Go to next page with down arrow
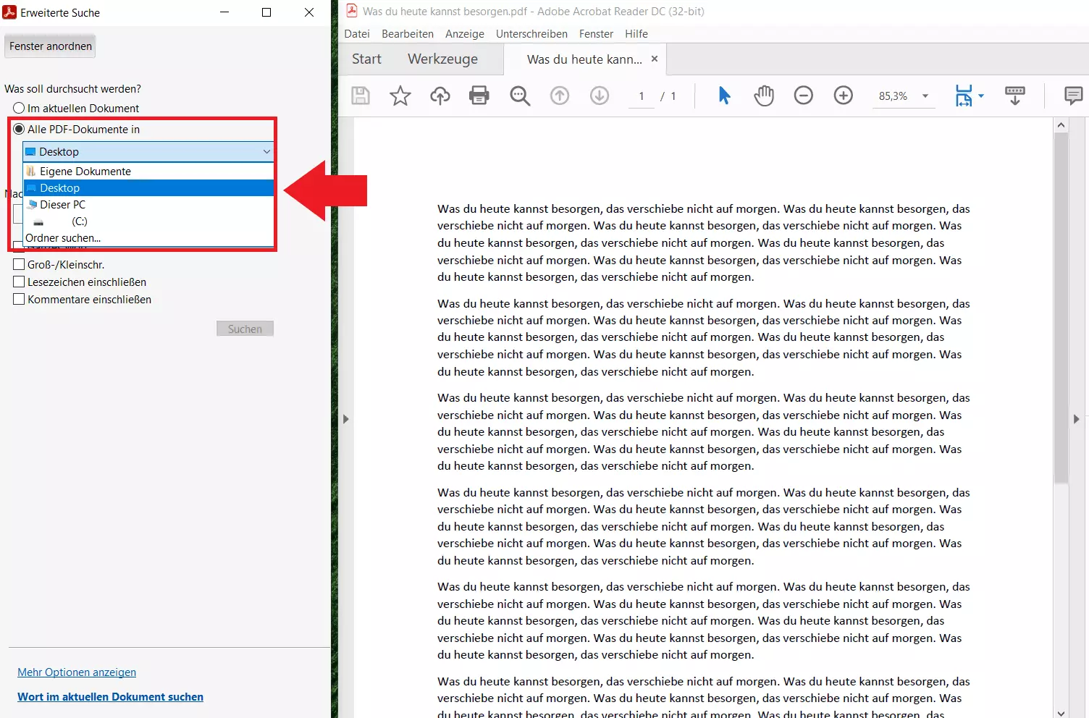The height and width of the screenshot is (718, 1089). (600, 96)
